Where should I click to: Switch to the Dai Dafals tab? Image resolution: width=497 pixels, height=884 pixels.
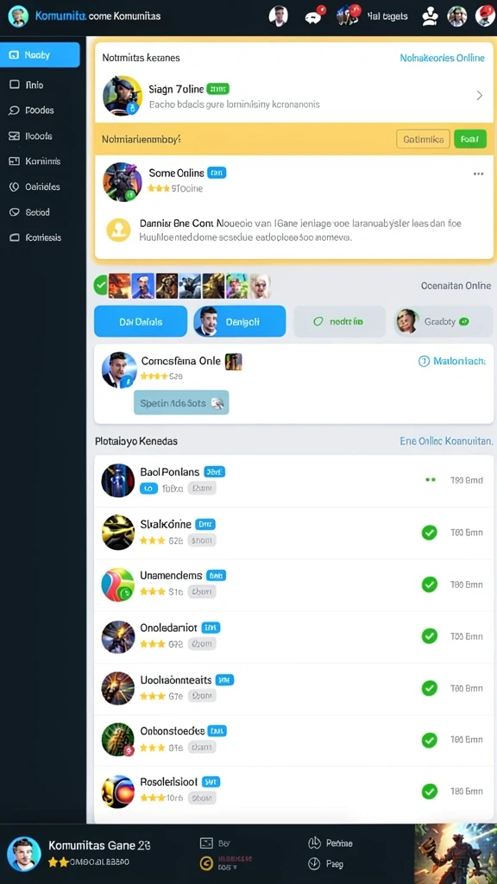point(141,321)
